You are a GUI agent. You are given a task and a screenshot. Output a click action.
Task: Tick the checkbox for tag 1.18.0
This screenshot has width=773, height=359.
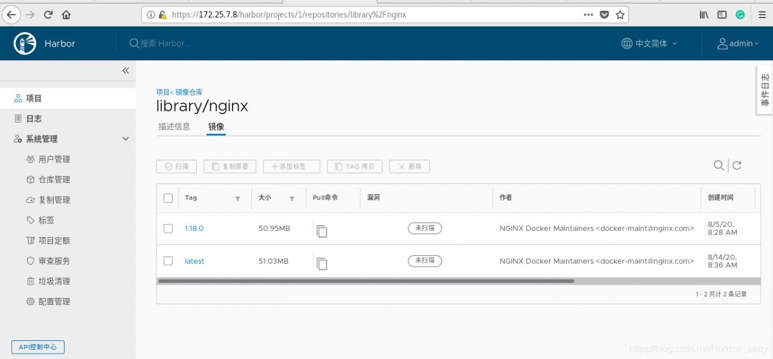click(x=168, y=229)
